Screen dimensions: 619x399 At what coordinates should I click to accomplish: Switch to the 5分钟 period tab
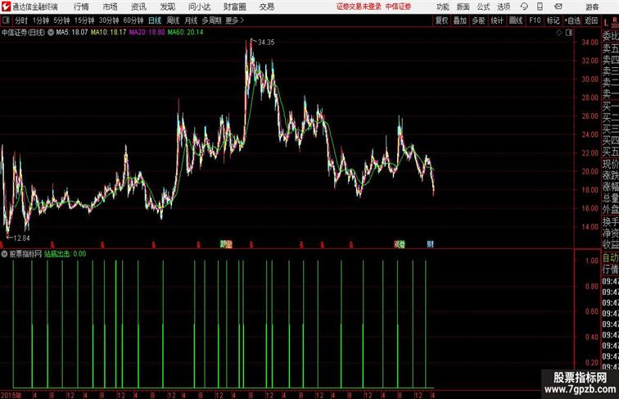pyautogui.click(x=61, y=20)
